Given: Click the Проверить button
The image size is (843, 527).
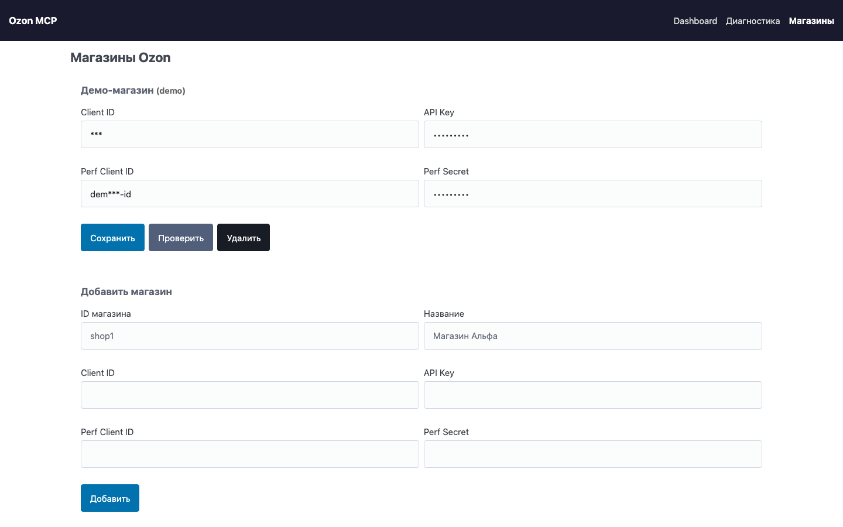Looking at the screenshot, I should pos(181,238).
